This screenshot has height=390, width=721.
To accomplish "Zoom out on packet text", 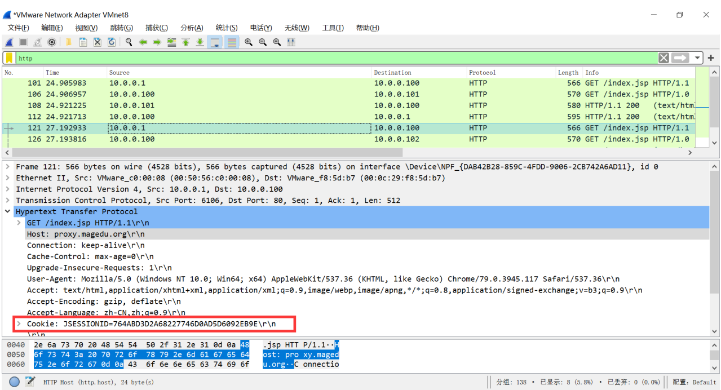I will (x=262, y=42).
